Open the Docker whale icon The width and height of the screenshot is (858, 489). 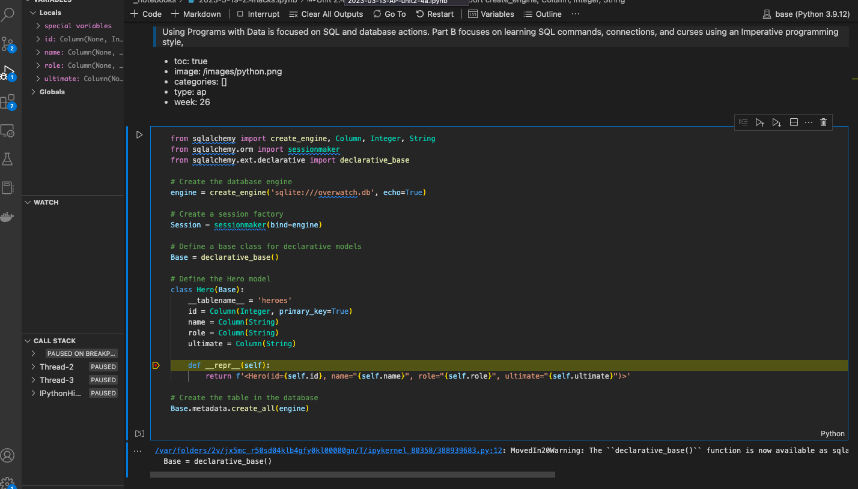(x=7, y=217)
